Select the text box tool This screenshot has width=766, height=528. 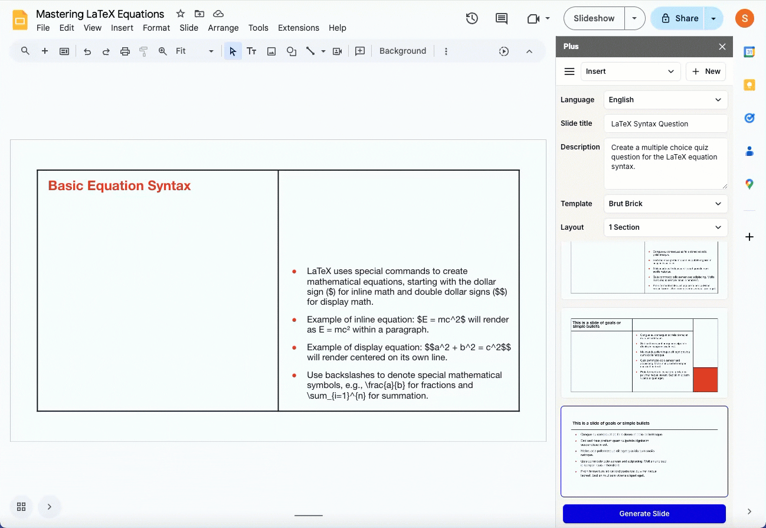pos(251,51)
